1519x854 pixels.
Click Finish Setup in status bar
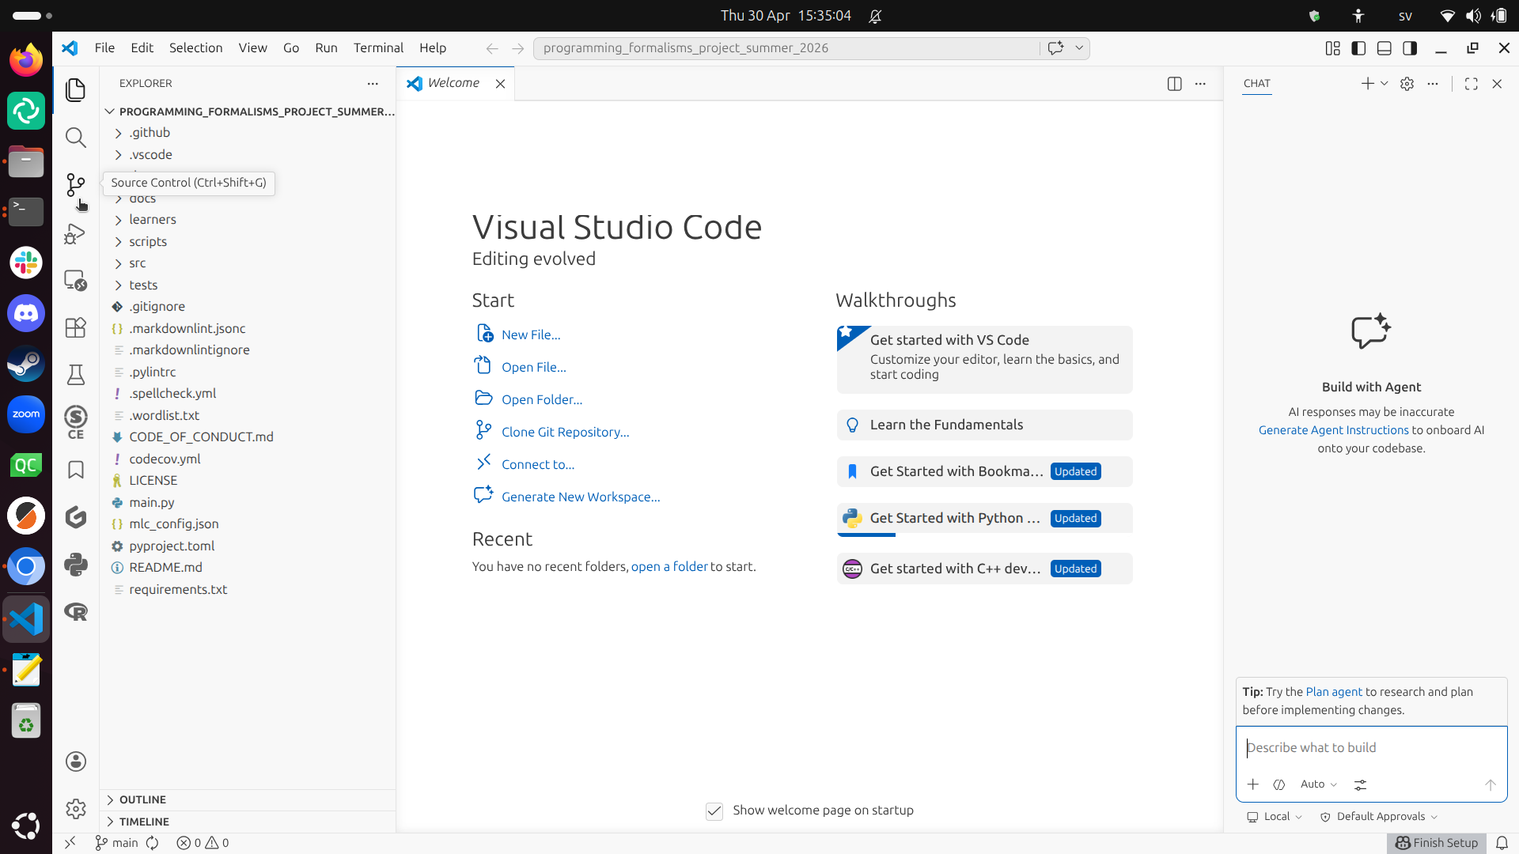pyautogui.click(x=1437, y=843)
